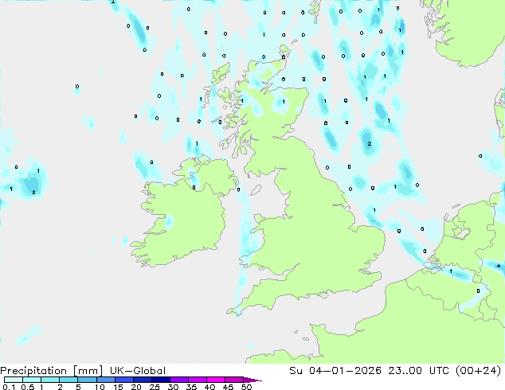Pick the 35–40 mm violet legend swatch
This screenshot has height=390, width=505.
pos(197,380)
